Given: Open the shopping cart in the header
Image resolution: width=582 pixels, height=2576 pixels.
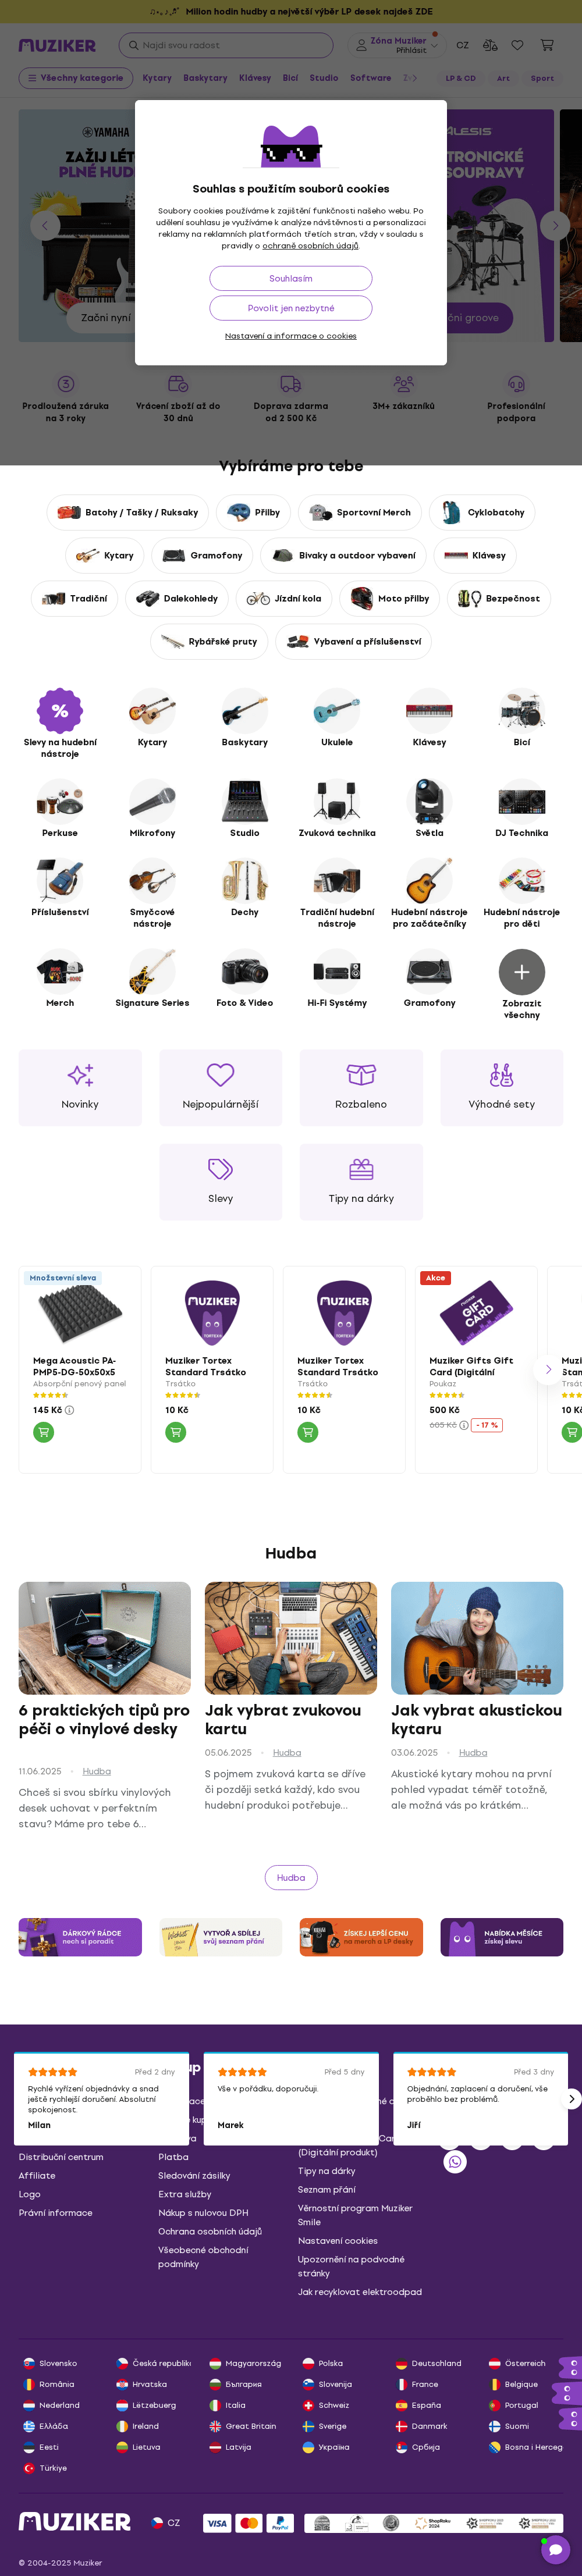Looking at the screenshot, I should point(547,45).
